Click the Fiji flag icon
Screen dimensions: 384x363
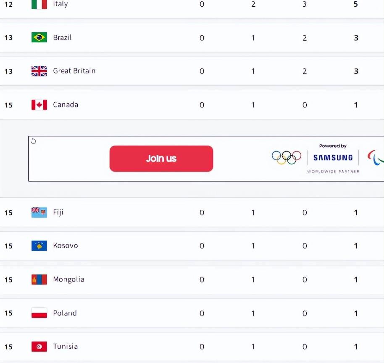(x=39, y=212)
